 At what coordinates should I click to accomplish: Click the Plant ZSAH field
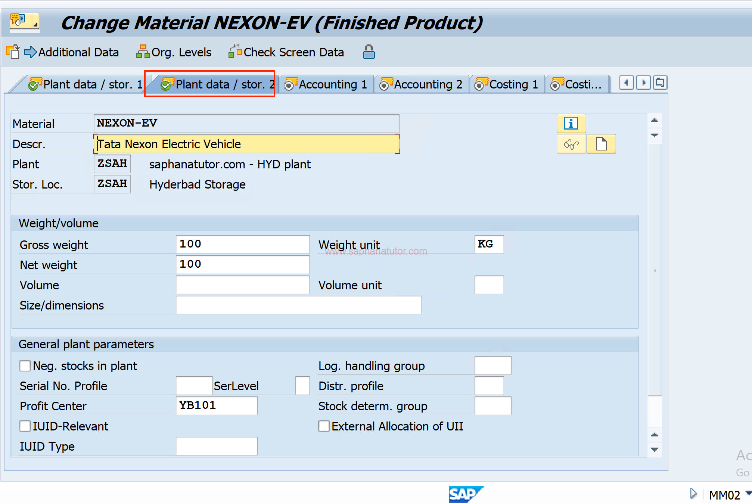(112, 164)
